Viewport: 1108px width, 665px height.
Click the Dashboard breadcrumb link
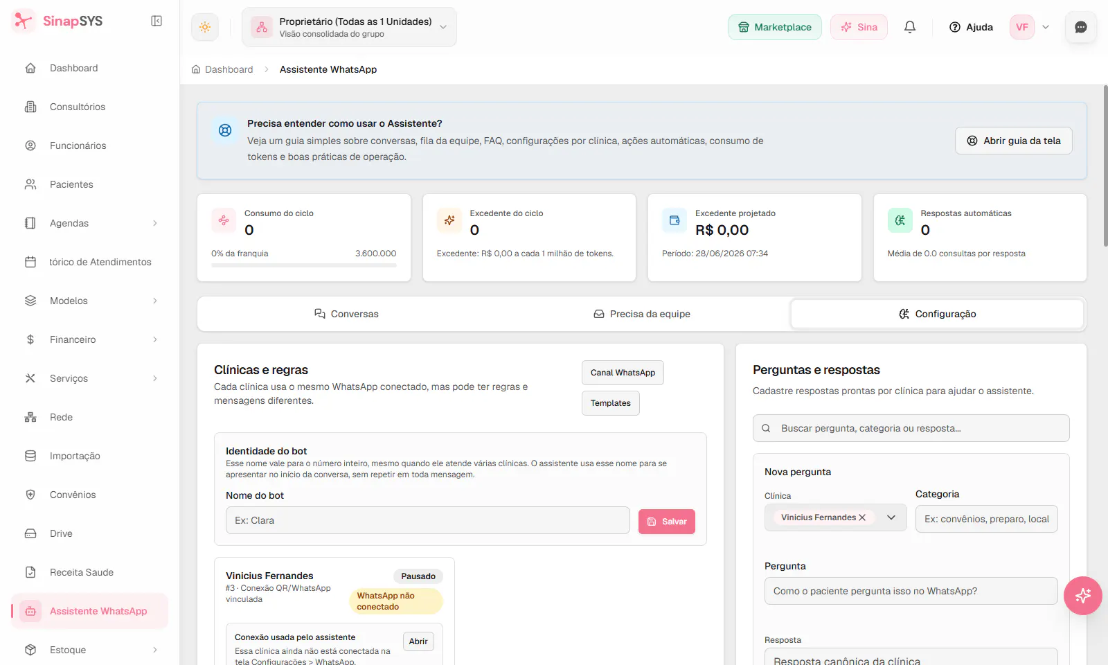click(x=222, y=69)
